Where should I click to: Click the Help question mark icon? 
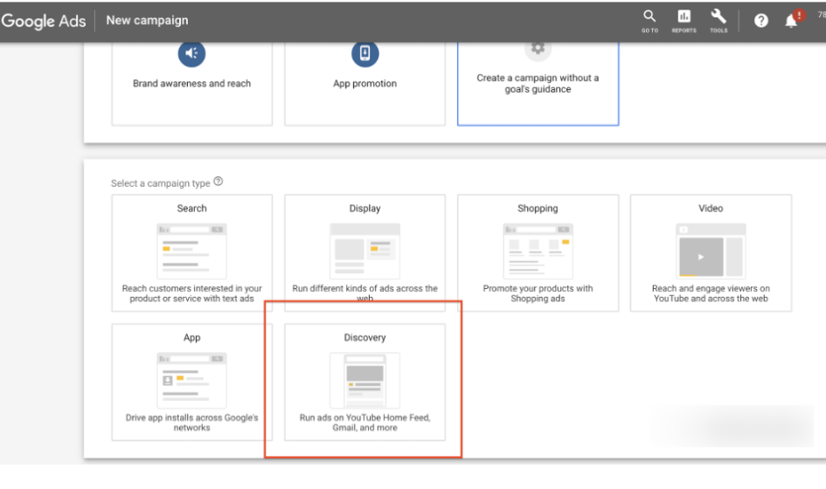coord(761,21)
